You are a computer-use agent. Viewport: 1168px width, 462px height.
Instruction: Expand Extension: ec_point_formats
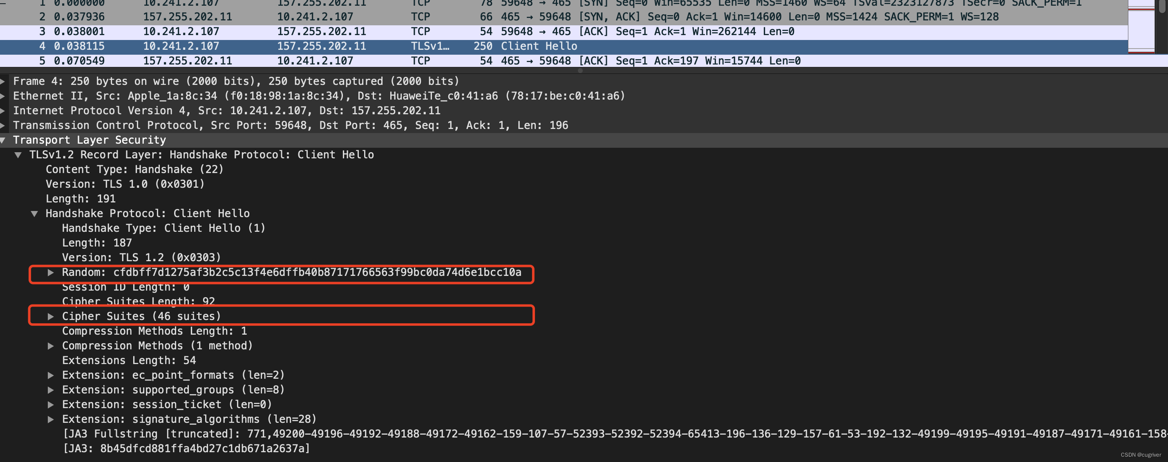51,375
